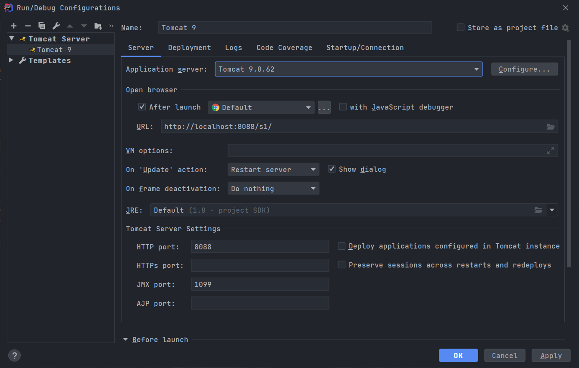Click ellipsis button beside browser dropdown

click(324, 107)
